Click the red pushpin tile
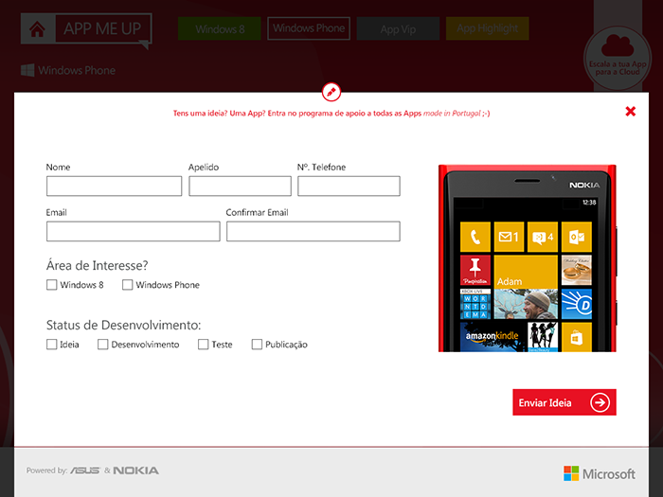Screen dimensions: 663x497 (x=475, y=271)
